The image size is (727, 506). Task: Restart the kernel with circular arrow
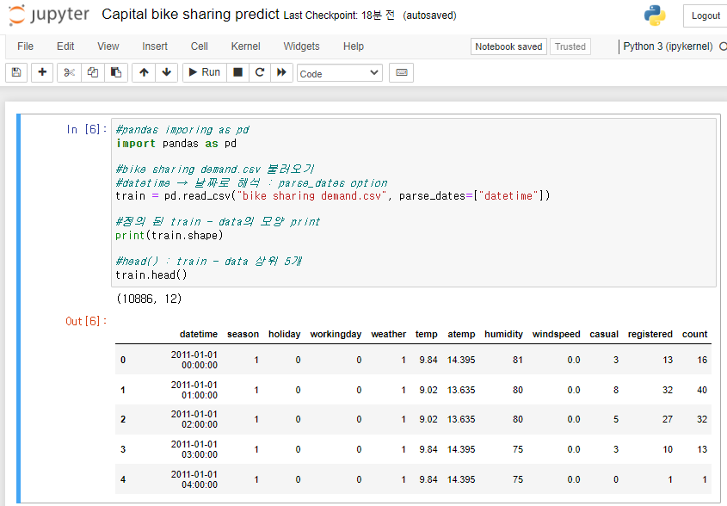pos(260,72)
